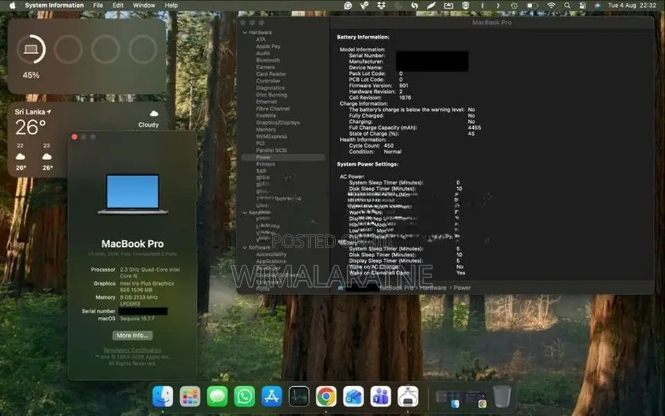
Task: Select Apple Pay in Hardware list
Action: tap(268, 46)
